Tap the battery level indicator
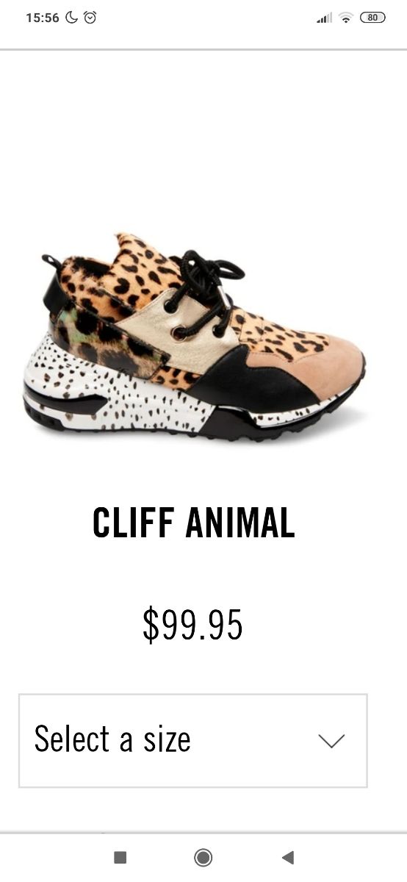The image size is (407, 882). pos(372,18)
